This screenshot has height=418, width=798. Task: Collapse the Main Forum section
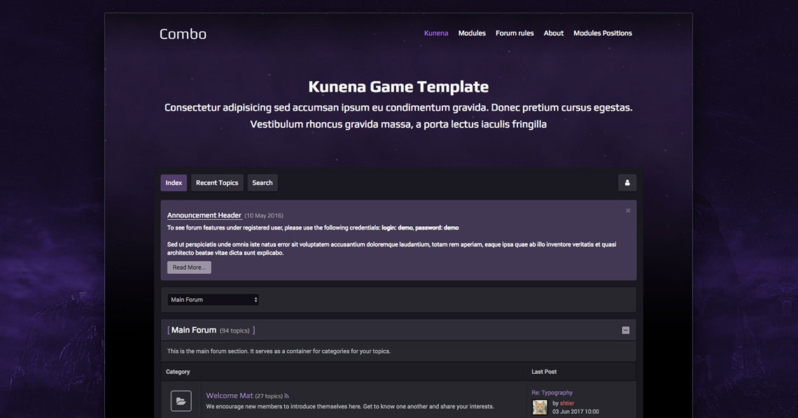coord(626,330)
